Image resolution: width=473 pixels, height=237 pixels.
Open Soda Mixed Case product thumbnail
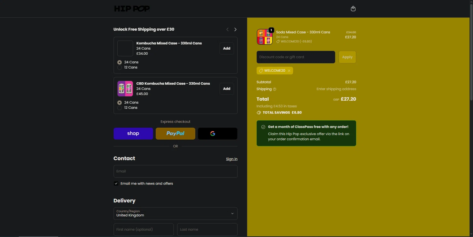click(x=265, y=37)
